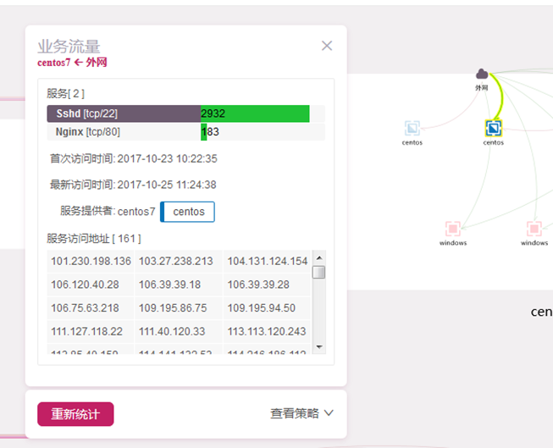Select the highlighted centos node icon
This screenshot has width=553, height=448.
coord(494,128)
